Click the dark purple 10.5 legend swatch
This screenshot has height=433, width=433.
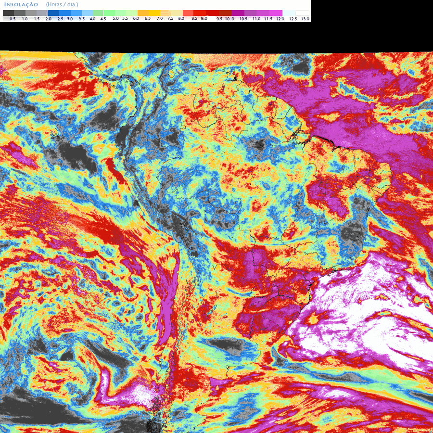tap(238, 13)
